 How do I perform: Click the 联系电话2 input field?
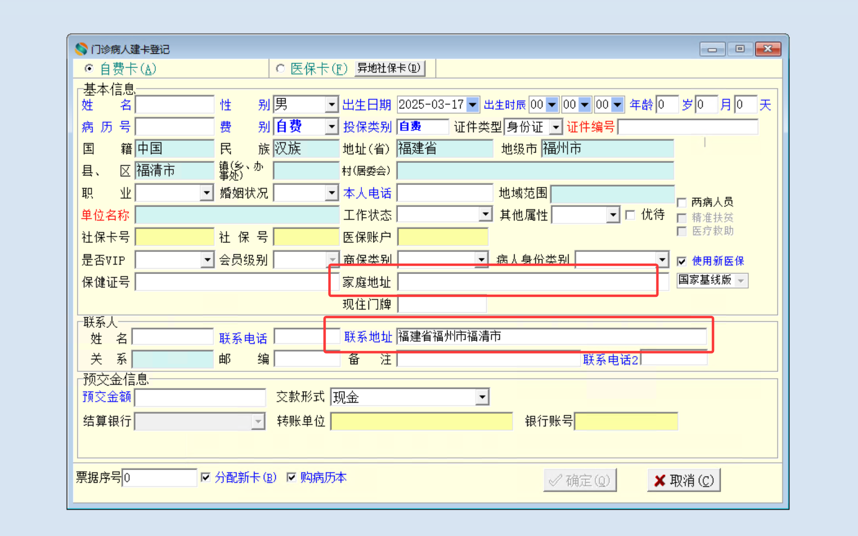click(x=674, y=359)
